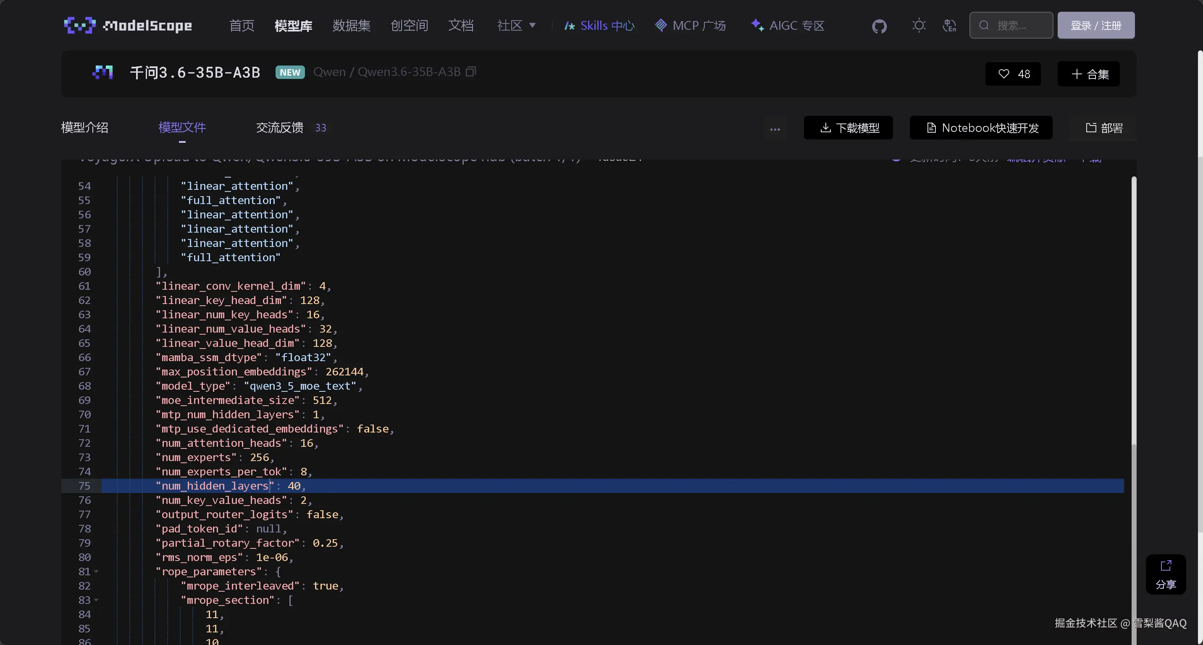Open the GitHub icon link
This screenshot has width=1203, height=645.
[879, 26]
